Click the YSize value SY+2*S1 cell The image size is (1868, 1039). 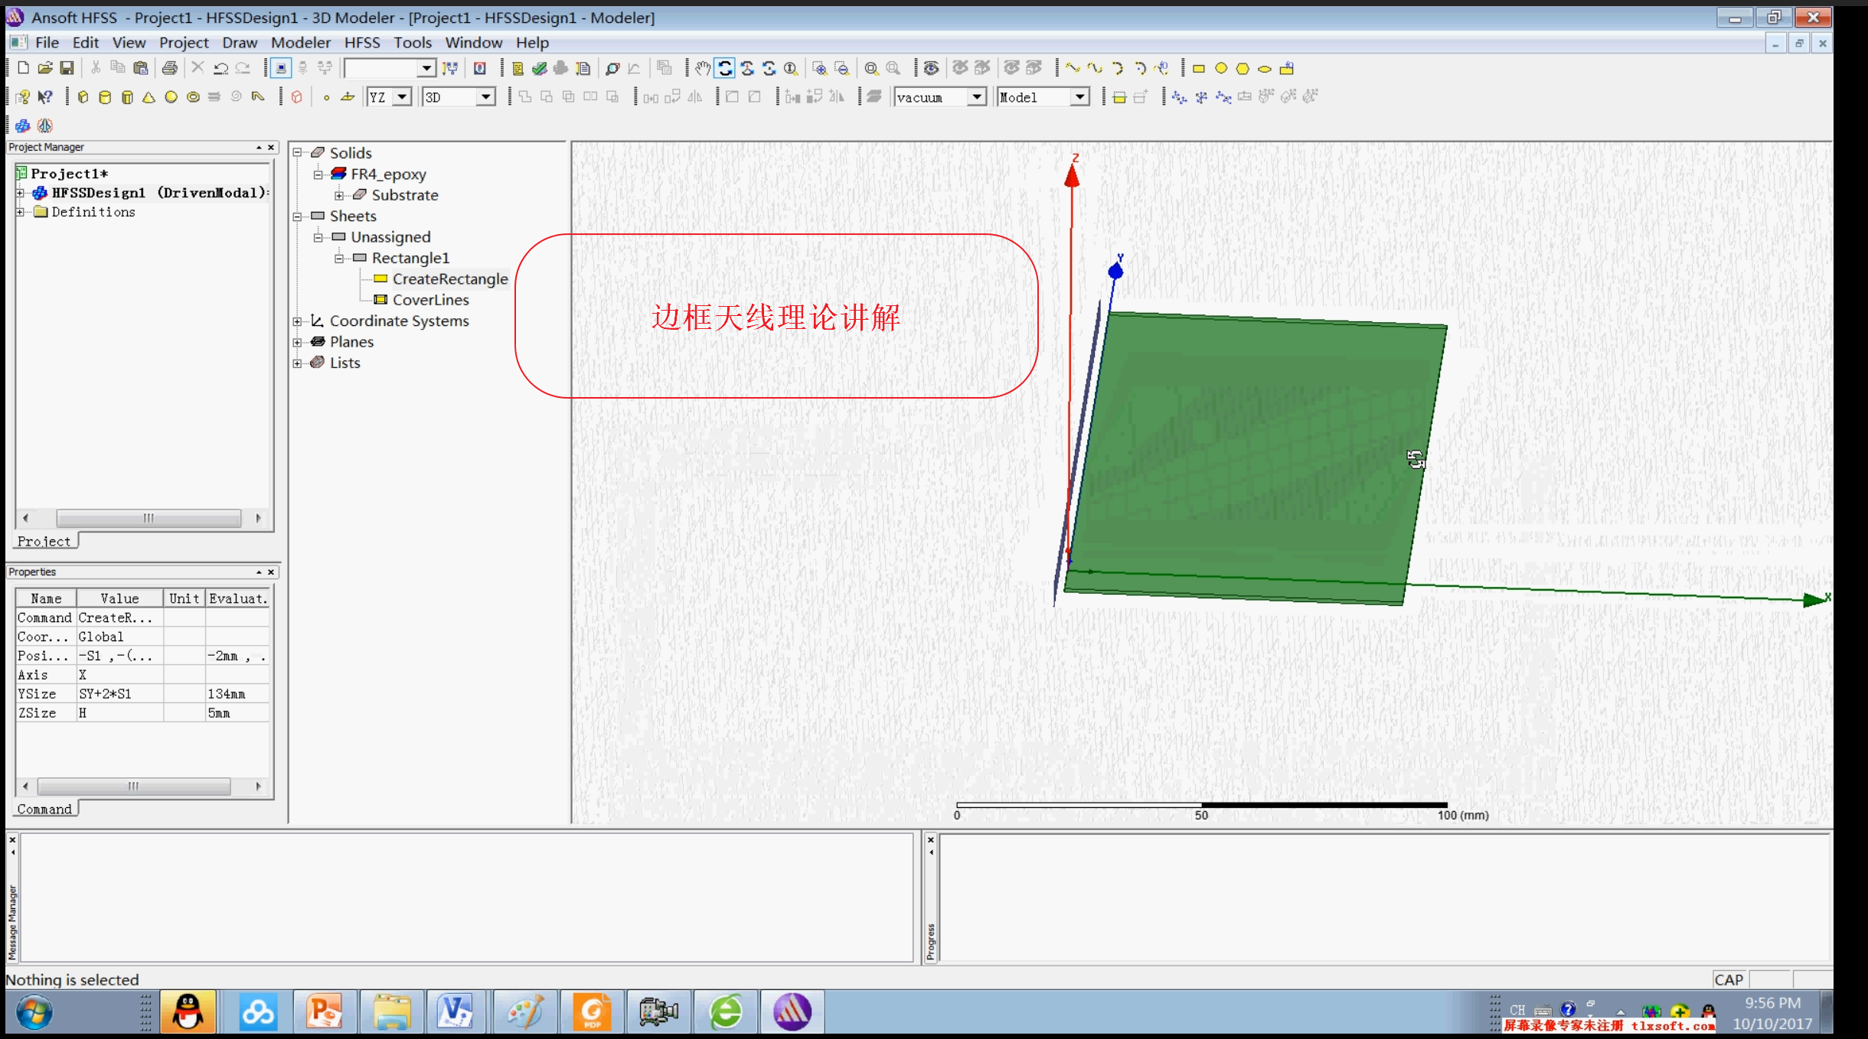[x=119, y=694]
